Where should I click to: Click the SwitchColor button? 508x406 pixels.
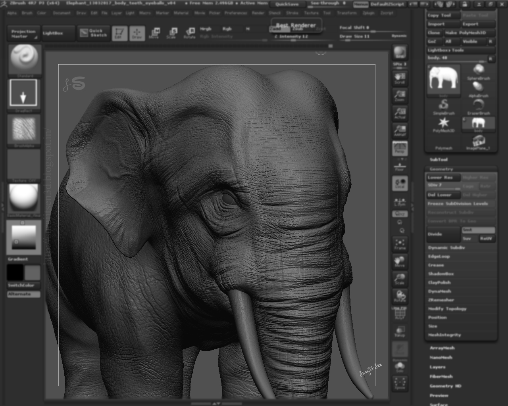pyautogui.click(x=24, y=285)
